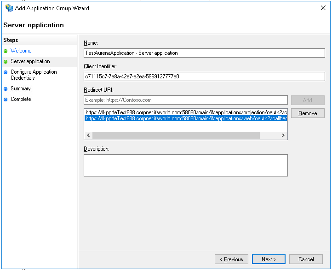The image size is (332, 270).
Task: Select the Summary step in sidebar
Action: click(x=20, y=88)
